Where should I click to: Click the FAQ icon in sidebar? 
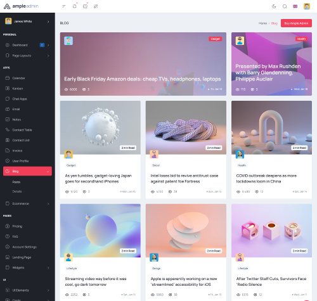point(8,236)
